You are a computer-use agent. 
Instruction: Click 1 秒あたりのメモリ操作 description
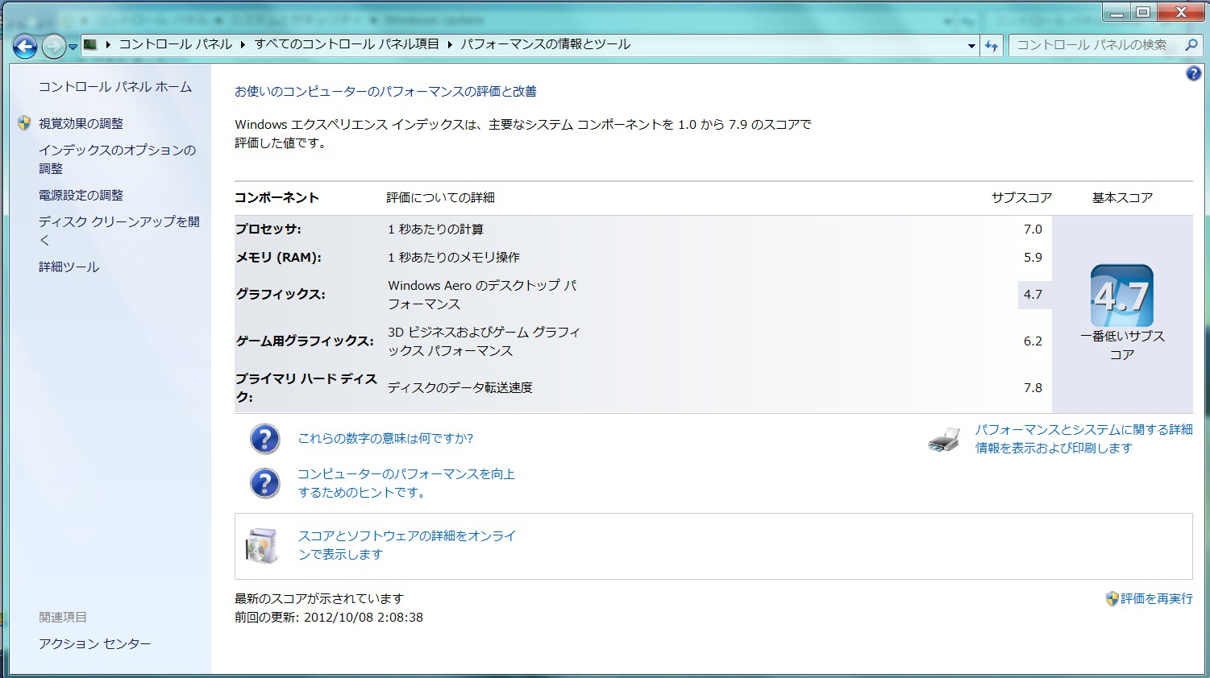coord(454,258)
